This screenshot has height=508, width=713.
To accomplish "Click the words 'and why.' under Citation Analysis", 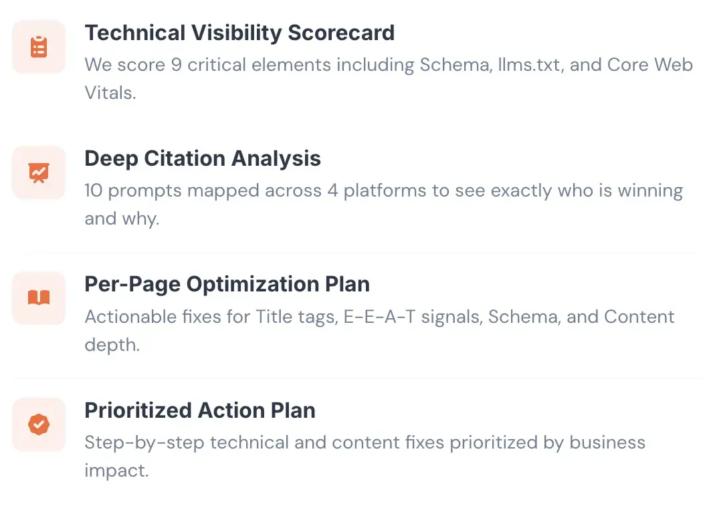I will 122,219.
